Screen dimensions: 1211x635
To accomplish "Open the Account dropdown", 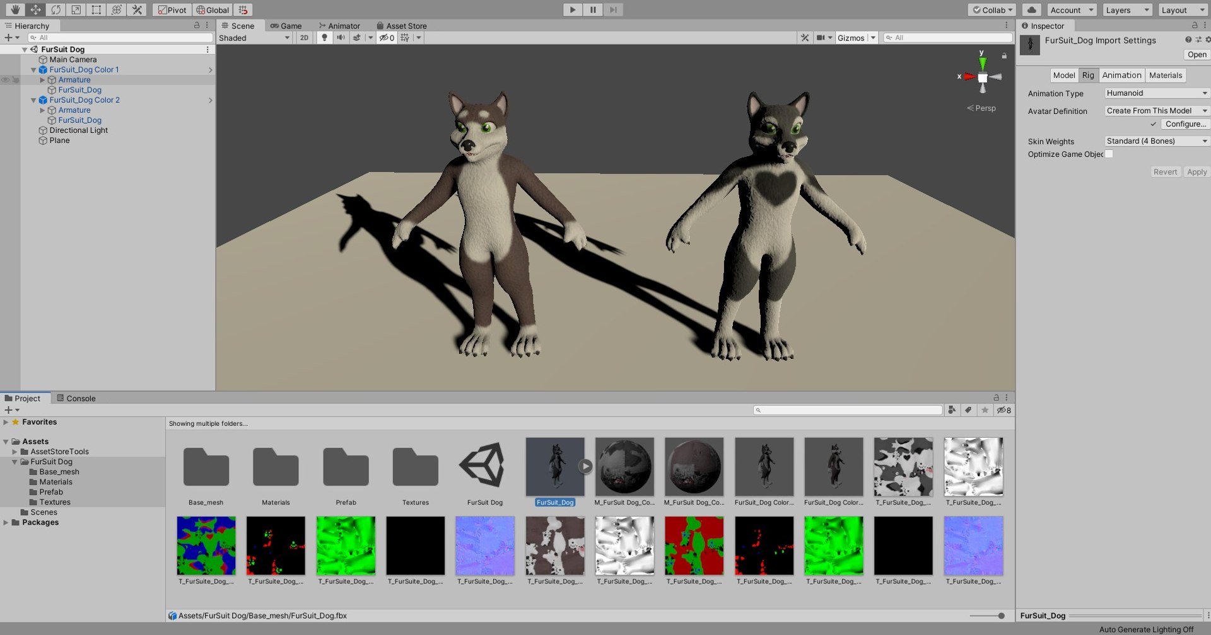I will click(1072, 9).
